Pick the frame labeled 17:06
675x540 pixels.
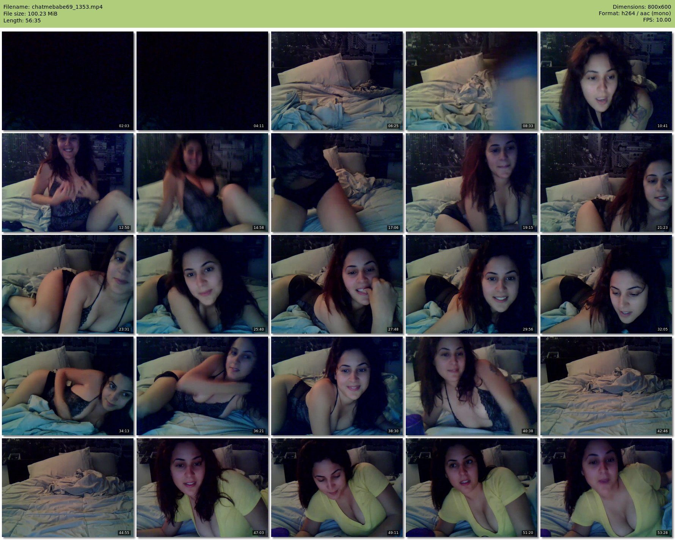tap(337, 183)
